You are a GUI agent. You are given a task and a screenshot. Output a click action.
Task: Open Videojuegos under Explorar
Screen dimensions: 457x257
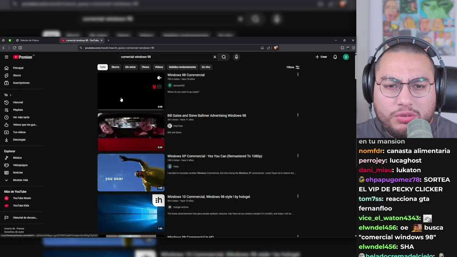[x=21, y=165]
